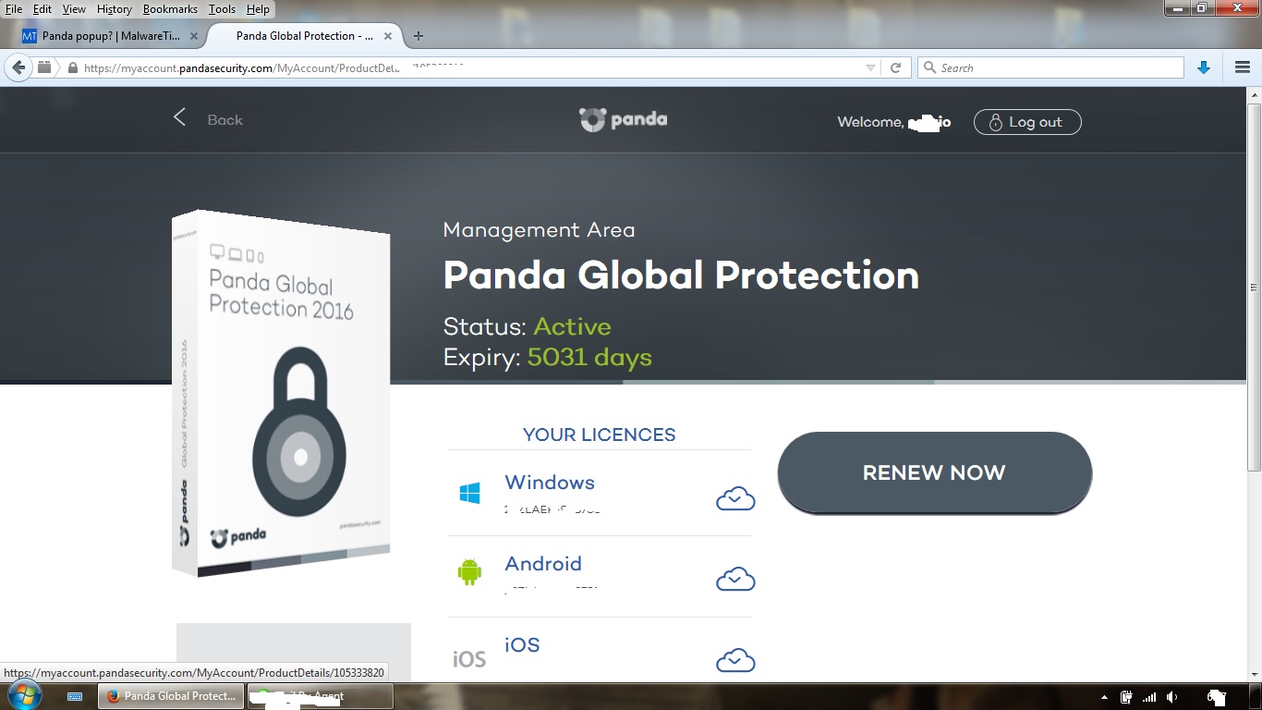This screenshot has width=1262, height=710.
Task: Click the volume icon in system tray
Action: (1171, 696)
